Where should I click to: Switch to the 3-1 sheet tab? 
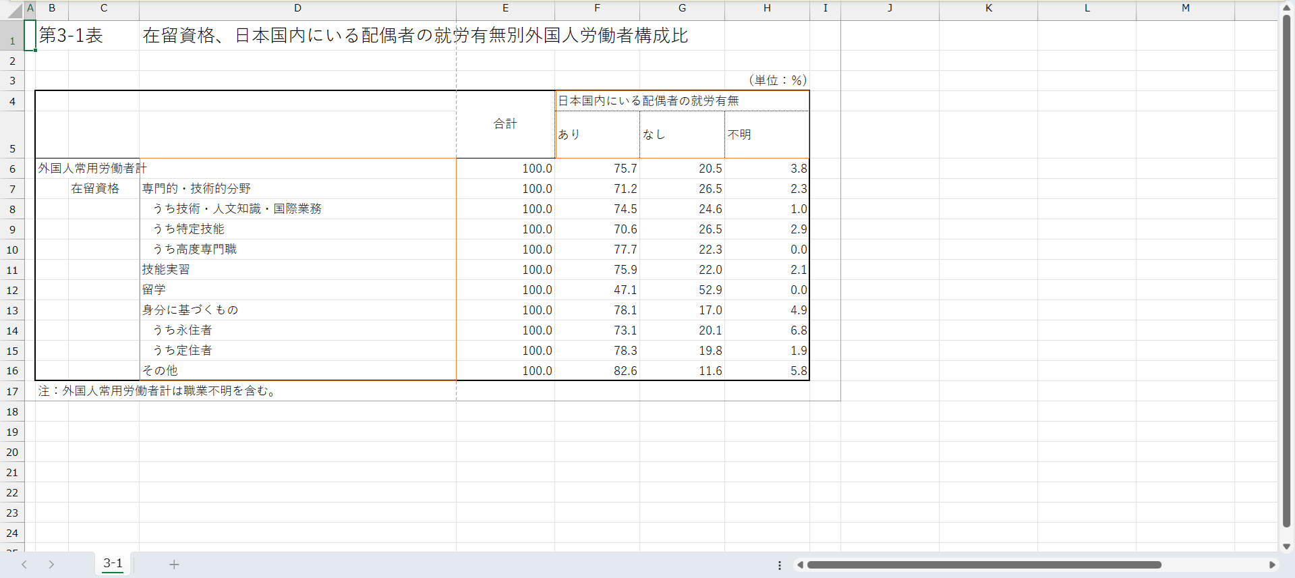point(113,564)
